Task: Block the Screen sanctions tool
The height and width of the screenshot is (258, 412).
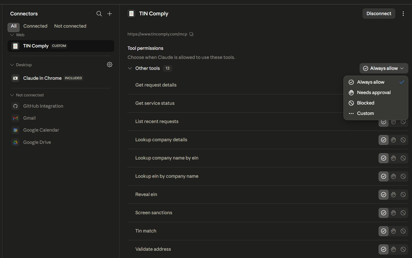Action: tap(403, 213)
